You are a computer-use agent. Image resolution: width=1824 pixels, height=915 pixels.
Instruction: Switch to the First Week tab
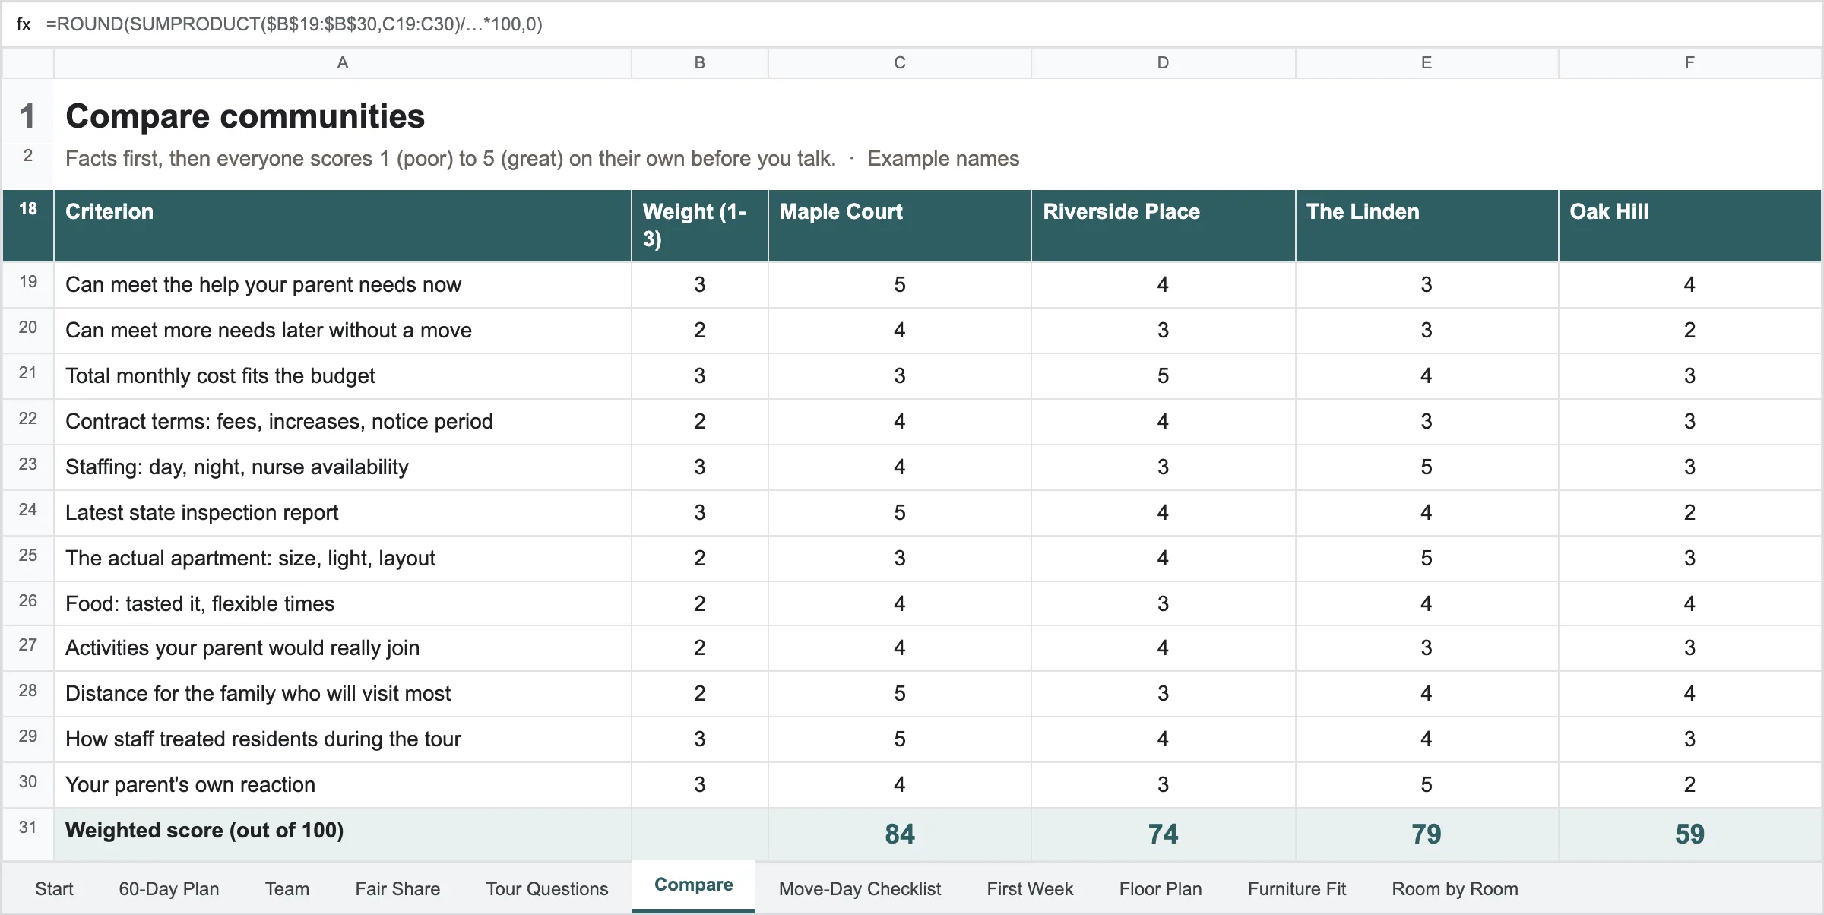coord(1030,888)
